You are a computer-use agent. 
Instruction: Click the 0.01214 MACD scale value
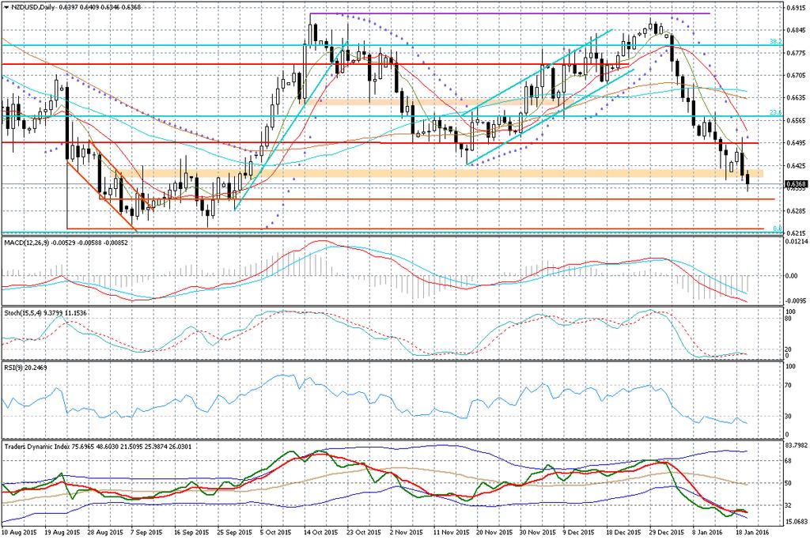click(x=796, y=241)
